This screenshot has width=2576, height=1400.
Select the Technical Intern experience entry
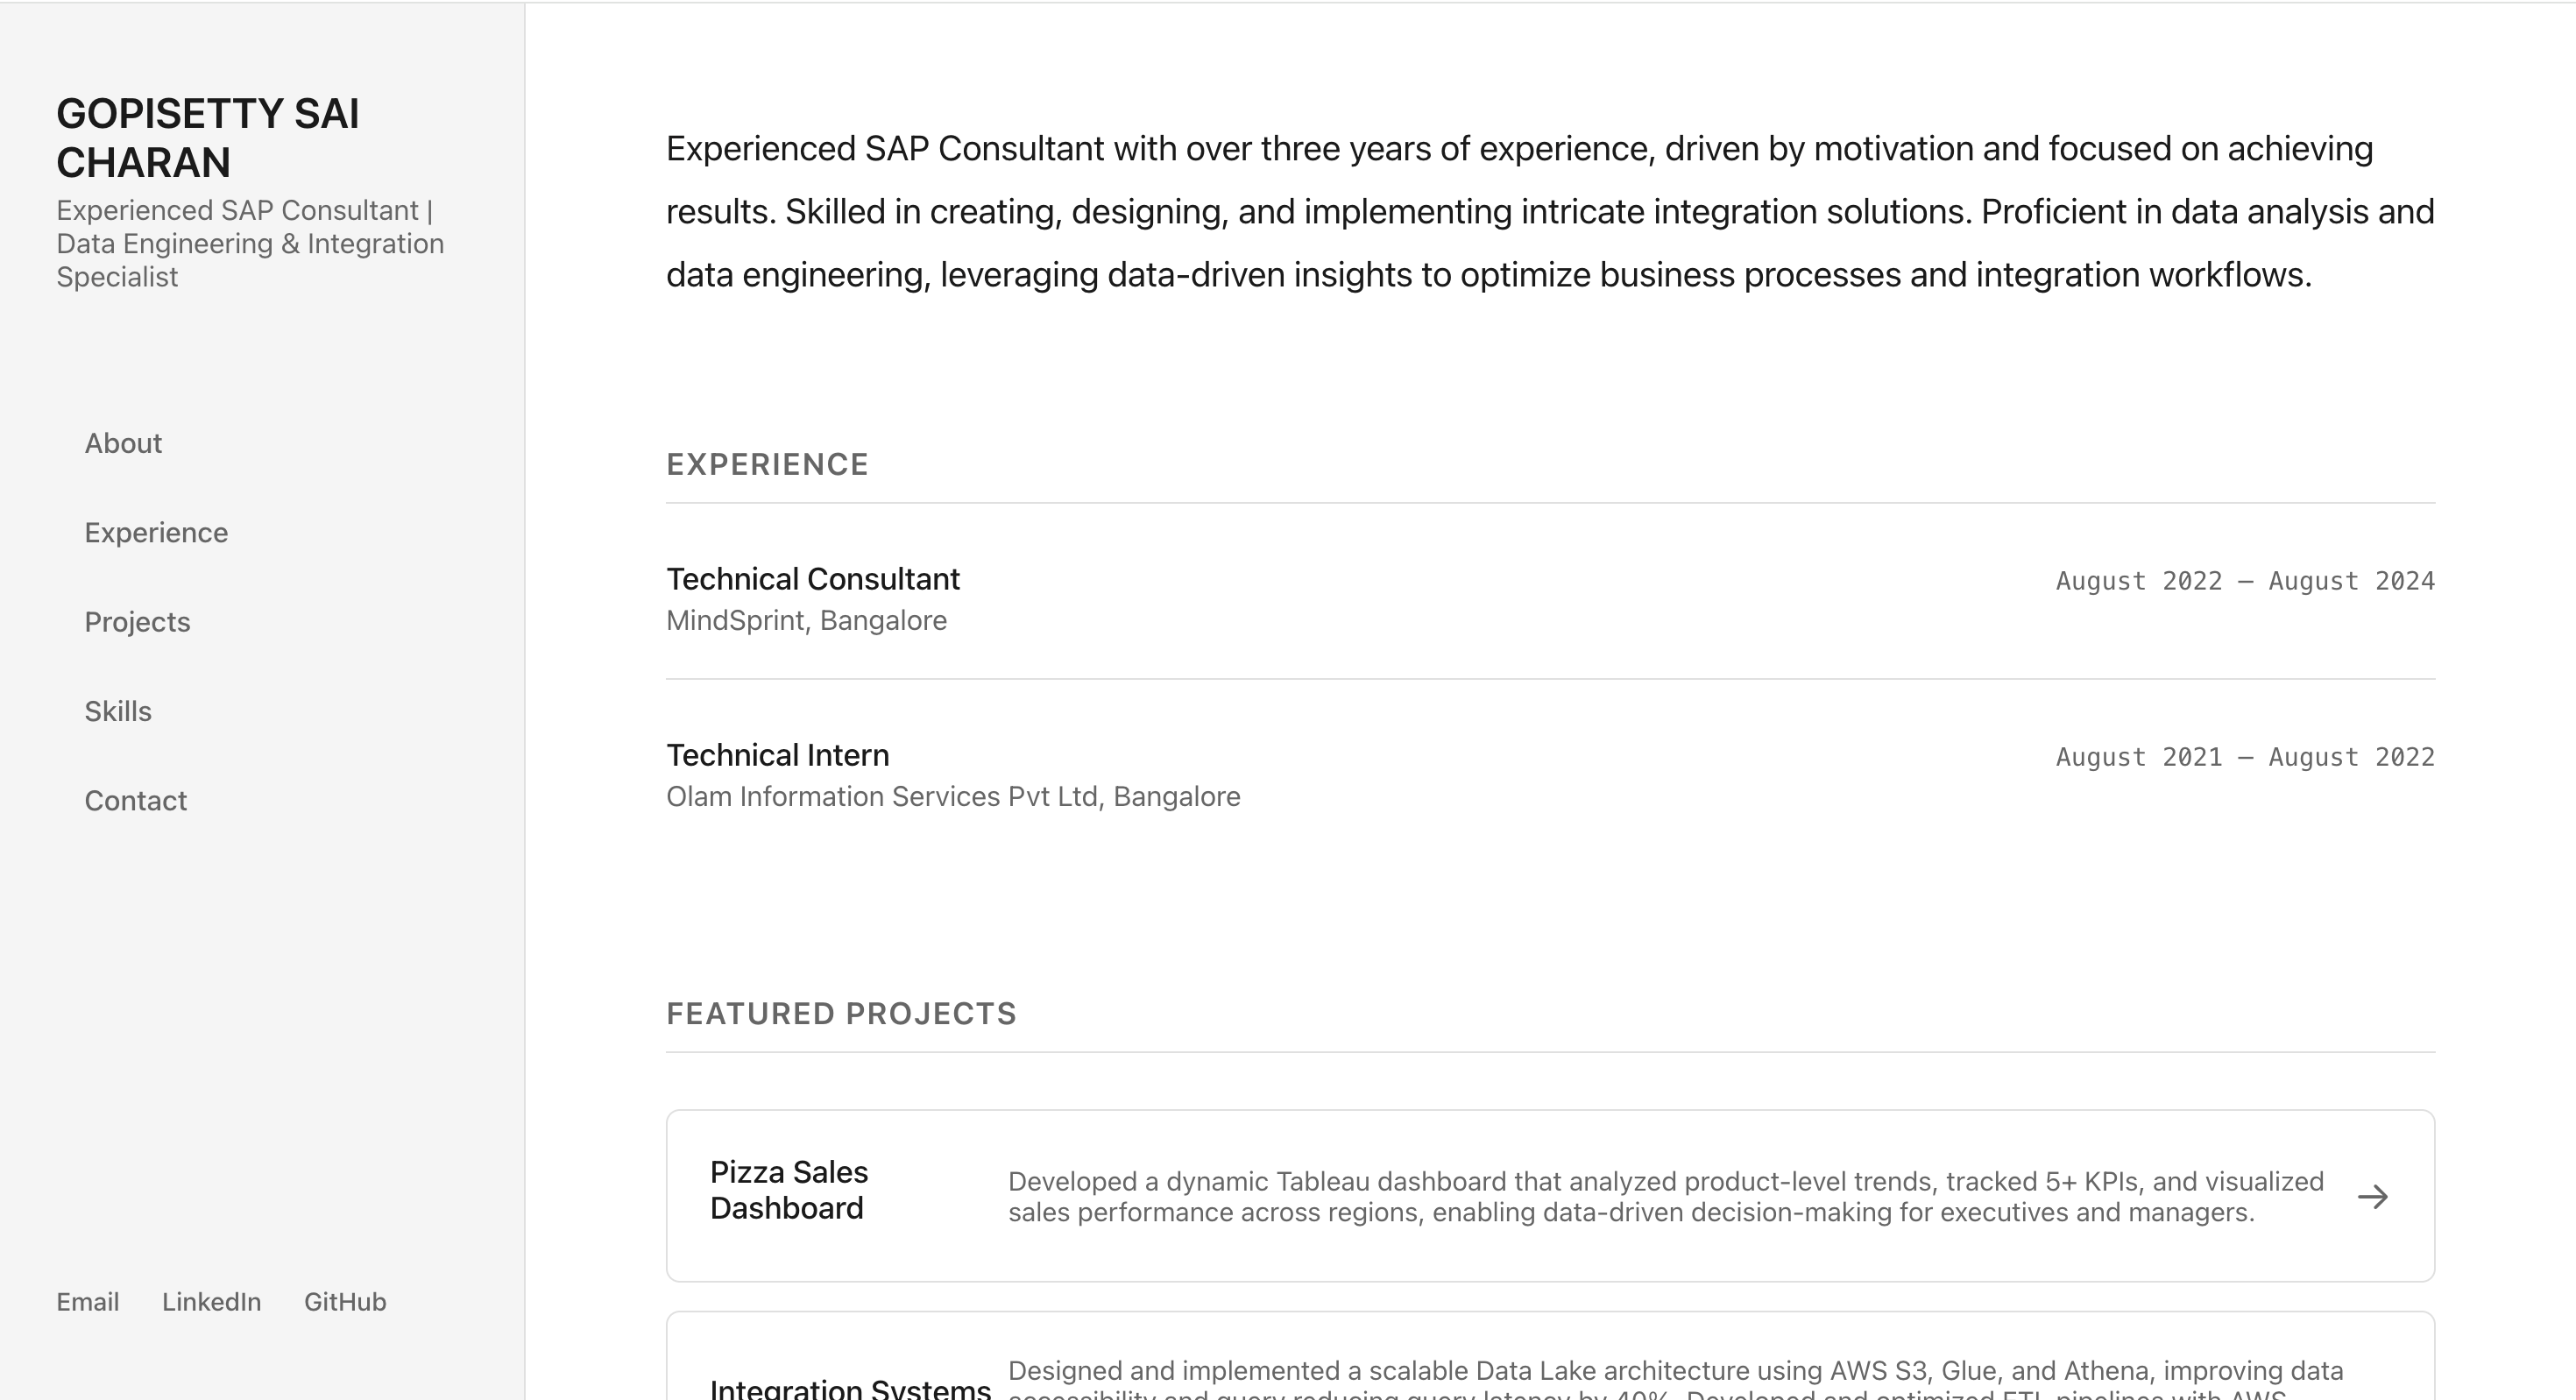click(778, 755)
